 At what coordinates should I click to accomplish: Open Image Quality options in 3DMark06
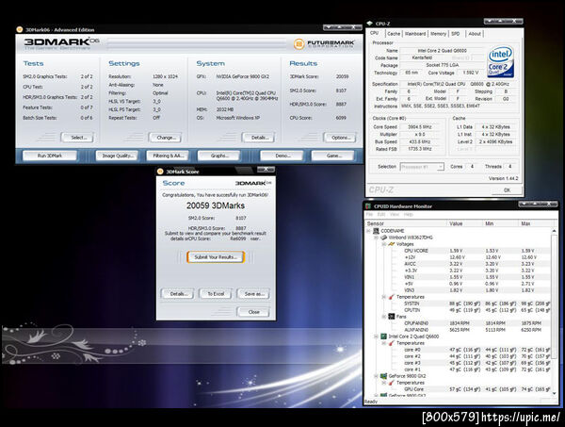click(x=118, y=156)
